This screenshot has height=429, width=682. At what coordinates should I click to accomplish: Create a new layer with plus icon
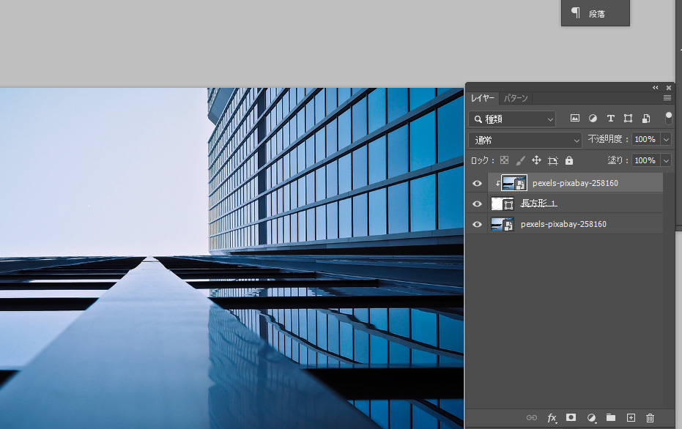631,418
